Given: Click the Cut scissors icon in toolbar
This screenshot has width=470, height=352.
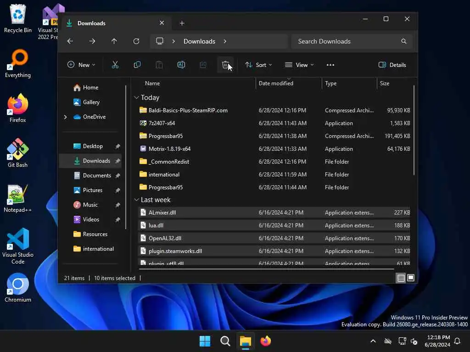Looking at the screenshot, I should [115, 65].
